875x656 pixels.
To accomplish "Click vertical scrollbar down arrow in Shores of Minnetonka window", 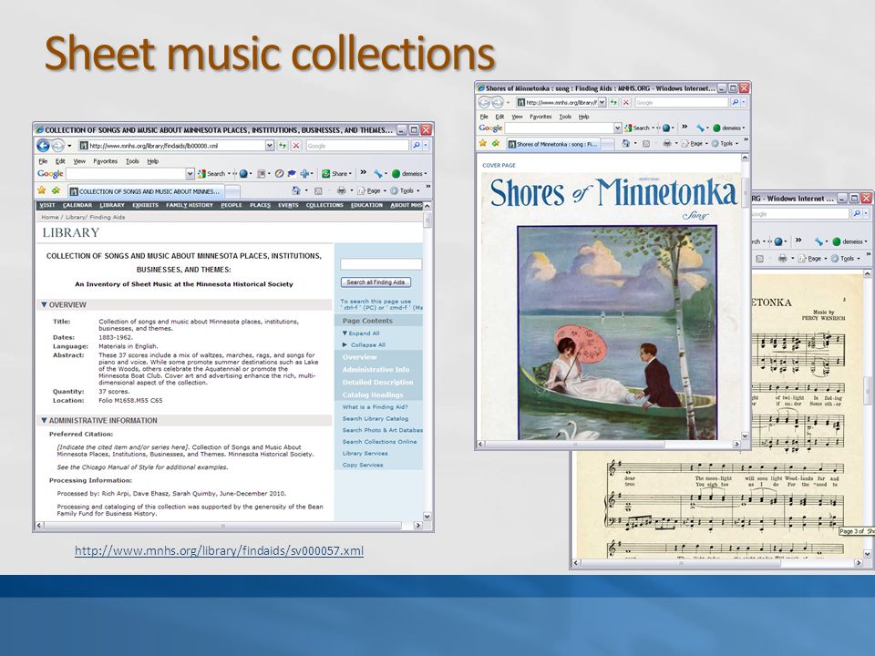I will pyautogui.click(x=745, y=436).
